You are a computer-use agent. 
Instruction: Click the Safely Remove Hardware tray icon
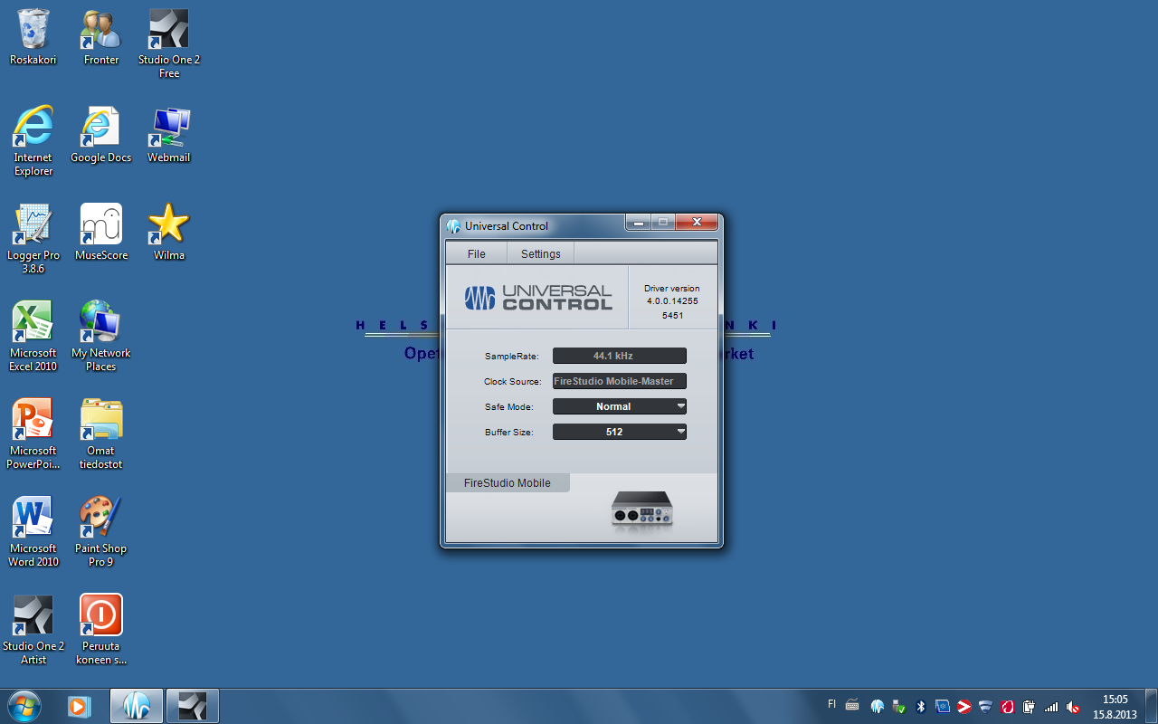point(899,706)
